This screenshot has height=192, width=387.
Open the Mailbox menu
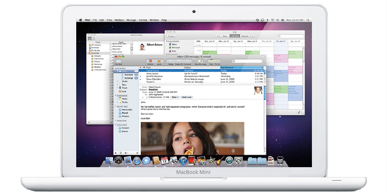[119, 20]
